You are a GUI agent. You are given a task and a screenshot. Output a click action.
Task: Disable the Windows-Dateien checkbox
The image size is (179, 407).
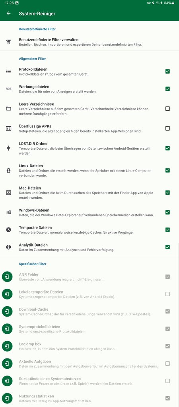click(x=167, y=212)
